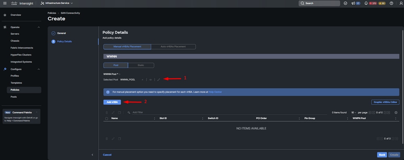Screen dimensions: 404x160
Task: Open table settings gear icon
Action: pyautogui.click(x=396, y=112)
